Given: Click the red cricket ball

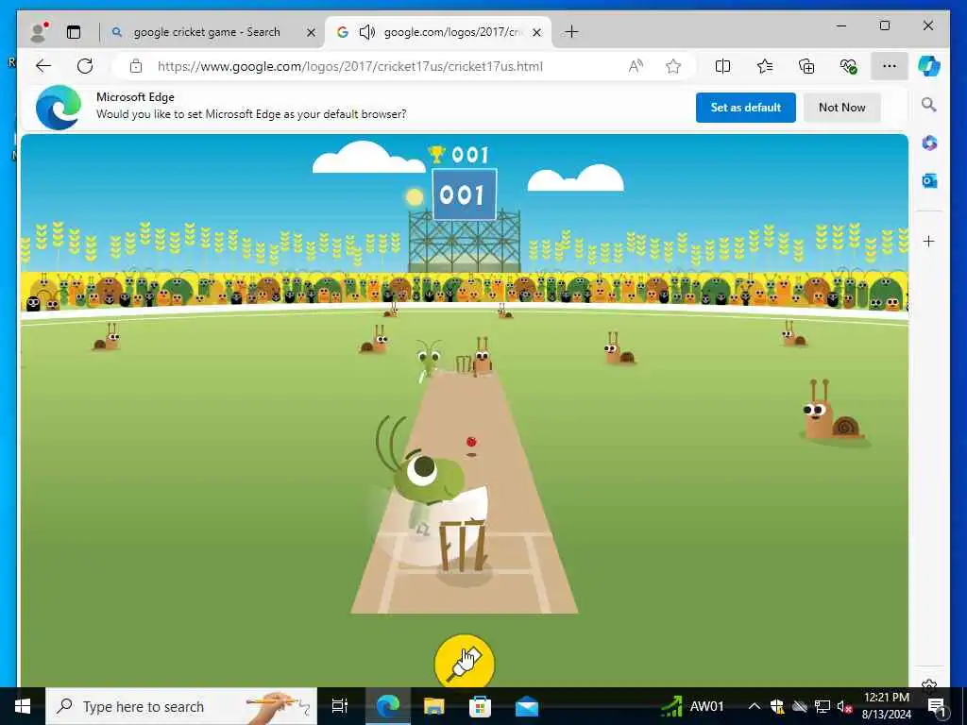Looking at the screenshot, I should pos(471,442).
